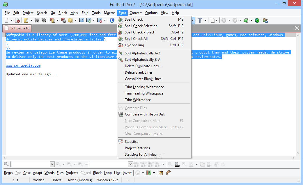Close the current tab with white X
This screenshot has height=185, width=303.
point(297,28)
